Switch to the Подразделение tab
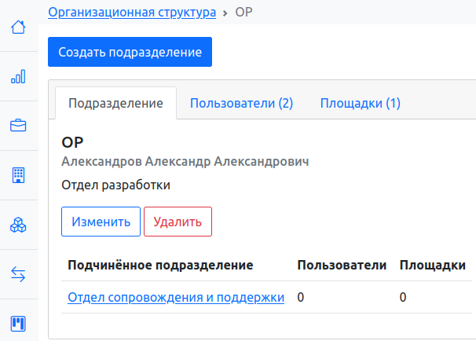Screen dimensions: 476x341 click(115, 103)
